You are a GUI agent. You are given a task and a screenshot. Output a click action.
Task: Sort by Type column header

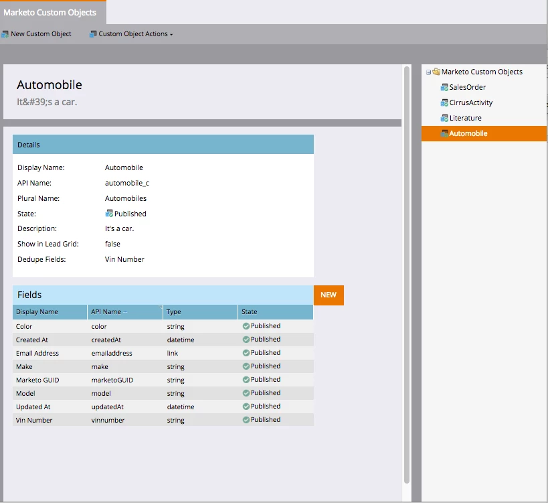tap(200, 311)
